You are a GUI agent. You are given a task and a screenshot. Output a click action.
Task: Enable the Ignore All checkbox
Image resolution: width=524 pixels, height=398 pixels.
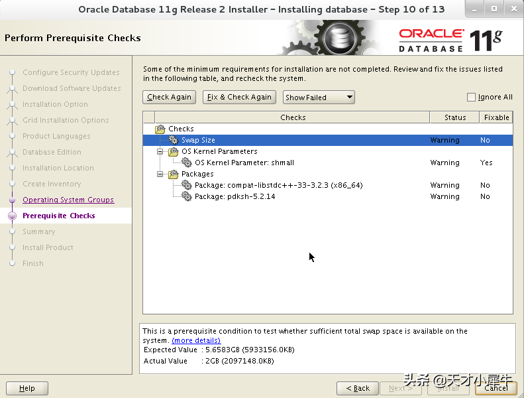click(471, 98)
